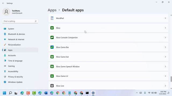Click the Xbox Game UI icon
Screen dimensions: 172x96
[52, 76]
